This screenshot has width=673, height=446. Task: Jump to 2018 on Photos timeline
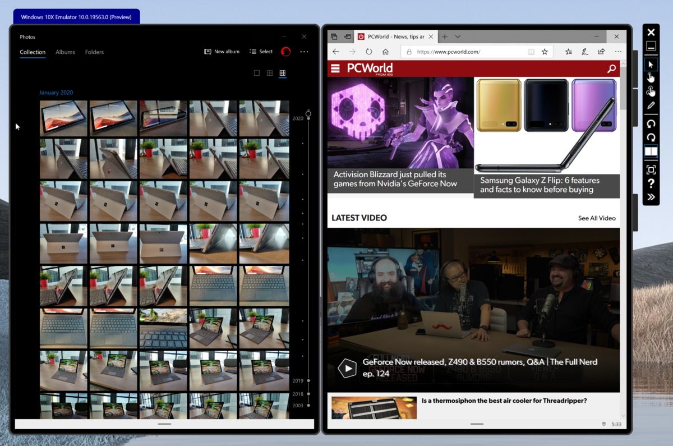click(298, 394)
